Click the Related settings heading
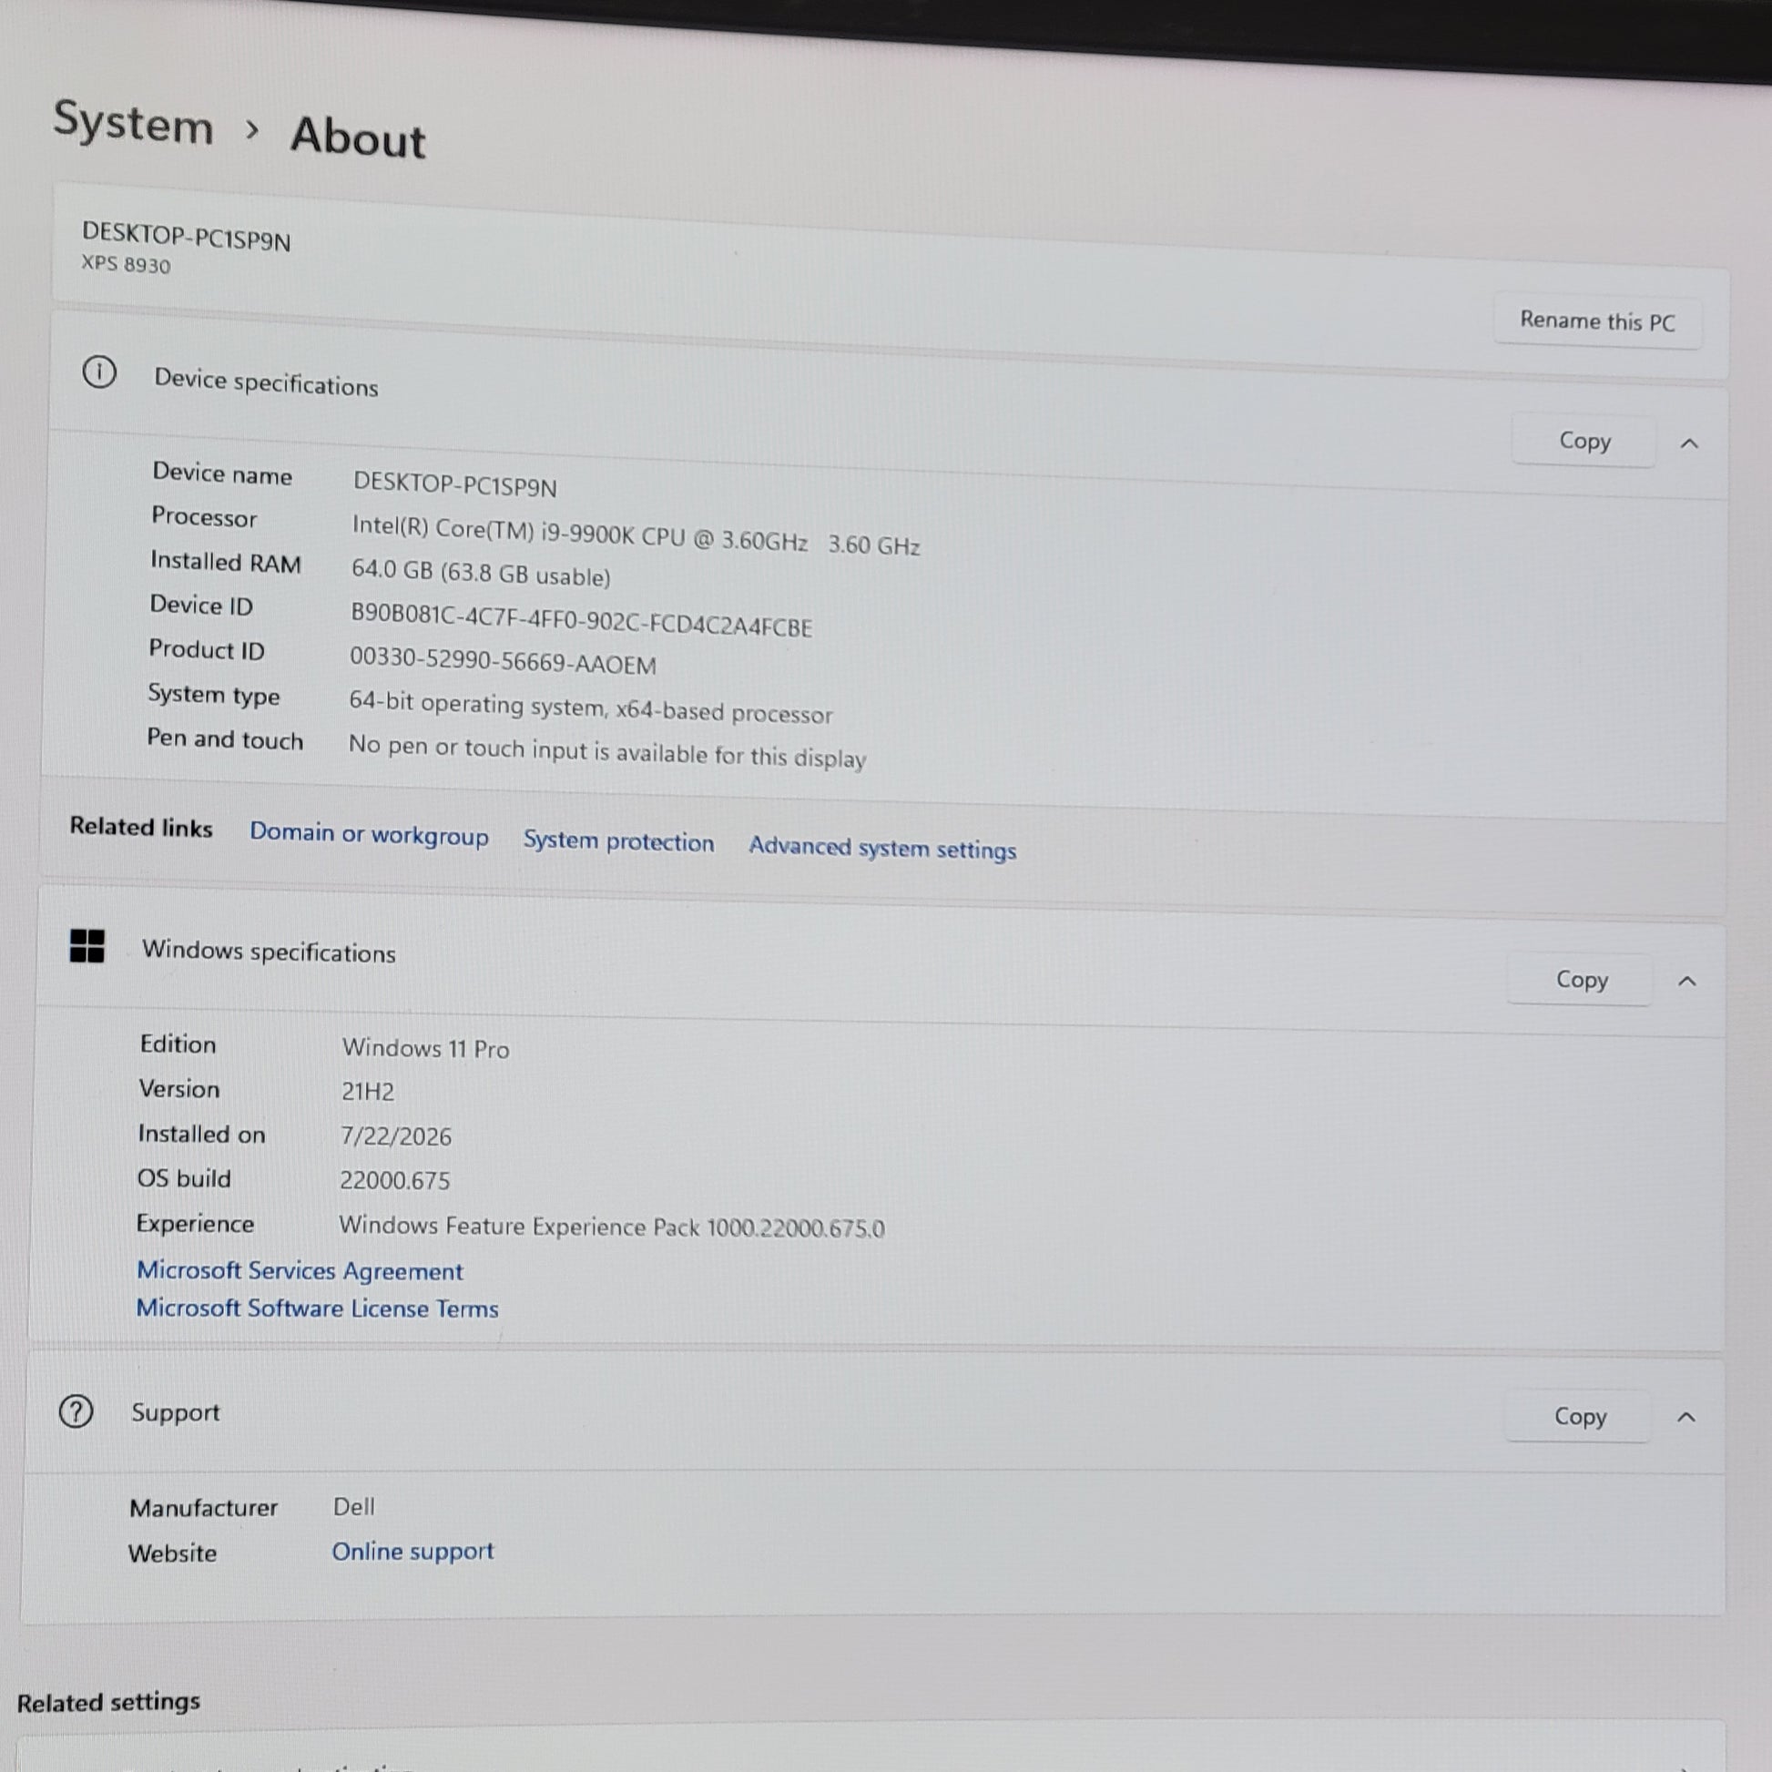The width and height of the screenshot is (1772, 1772). coord(108,1702)
